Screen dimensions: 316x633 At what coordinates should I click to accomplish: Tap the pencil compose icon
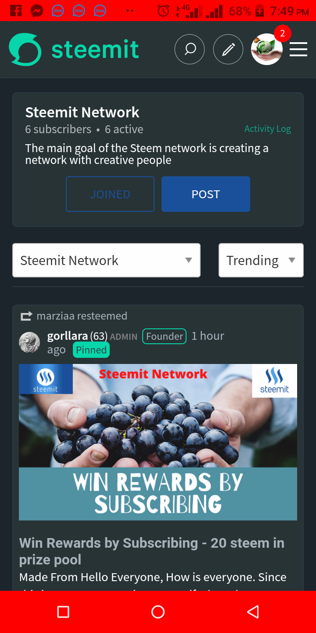coord(228,49)
